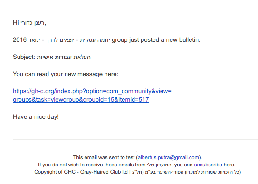Click the 'Have a nice day!' text

[x=36, y=117]
